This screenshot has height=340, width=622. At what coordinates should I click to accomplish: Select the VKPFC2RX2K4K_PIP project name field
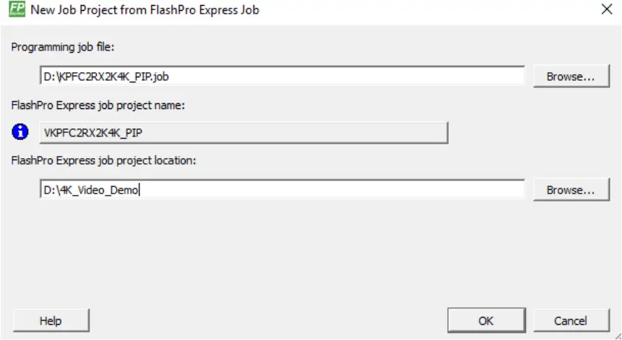[243, 132]
